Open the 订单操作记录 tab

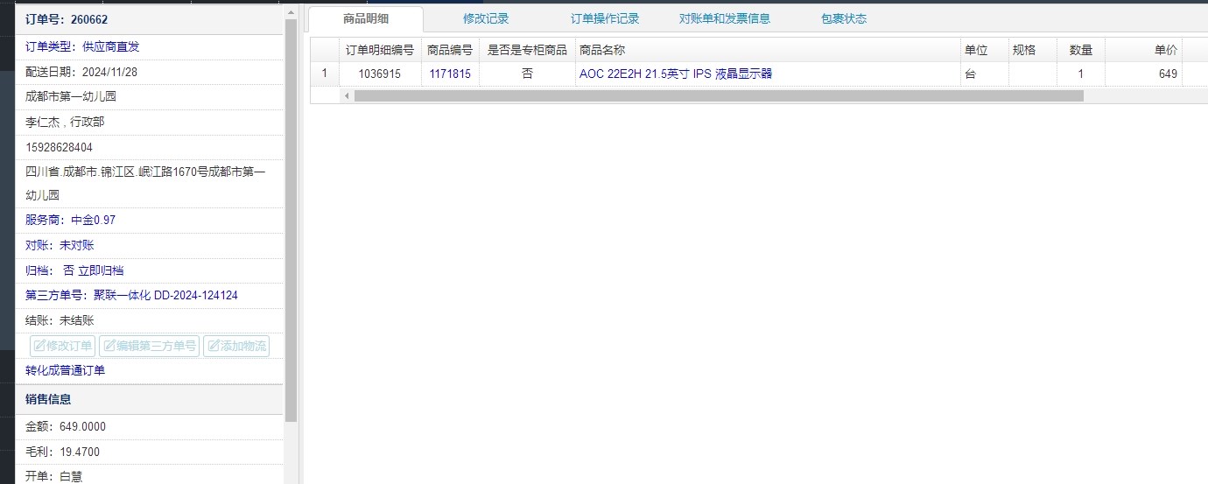point(605,18)
